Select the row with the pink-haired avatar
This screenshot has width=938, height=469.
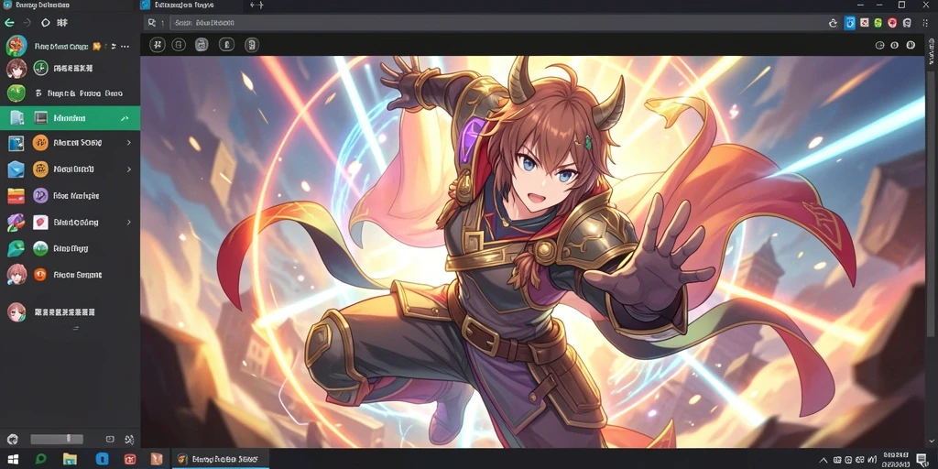coord(70,275)
